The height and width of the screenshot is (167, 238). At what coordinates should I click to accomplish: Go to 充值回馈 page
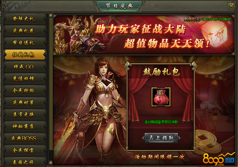click(25, 78)
